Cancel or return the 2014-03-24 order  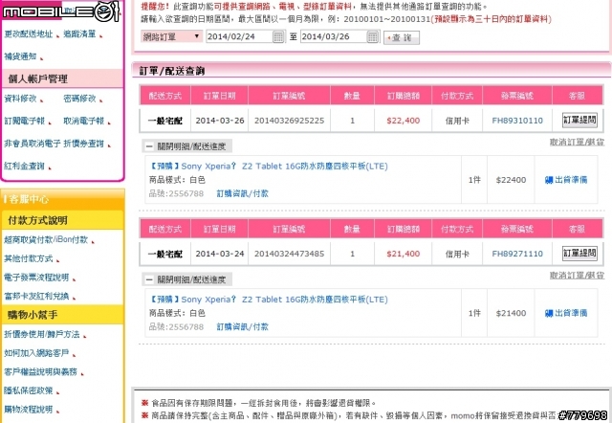(x=577, y=276)
